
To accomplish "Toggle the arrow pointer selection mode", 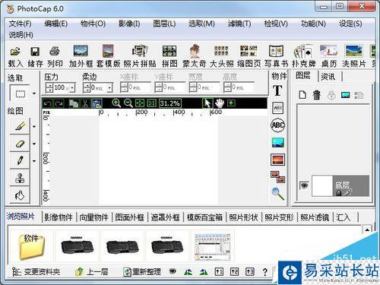I will click(207, 103).
